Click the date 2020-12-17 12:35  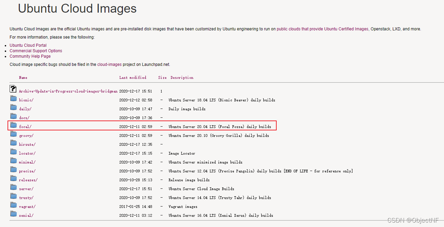pyautogui.click(x=136, y=144)
